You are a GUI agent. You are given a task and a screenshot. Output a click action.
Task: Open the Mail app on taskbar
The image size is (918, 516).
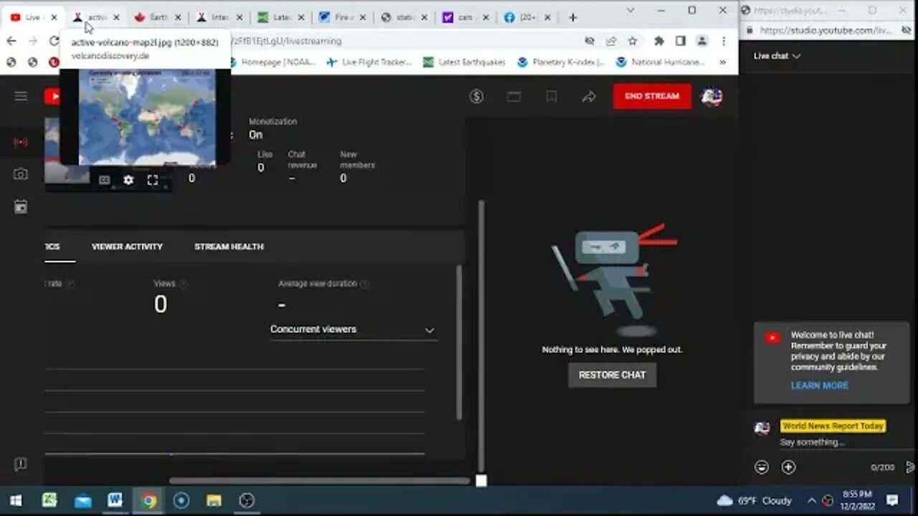tap(82, 500)
